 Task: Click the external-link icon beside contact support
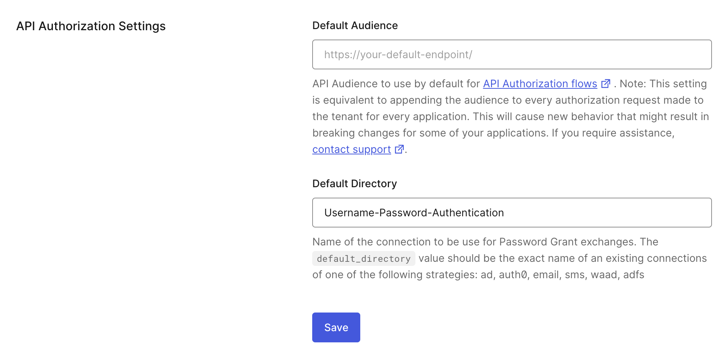[x=398, y=149]
